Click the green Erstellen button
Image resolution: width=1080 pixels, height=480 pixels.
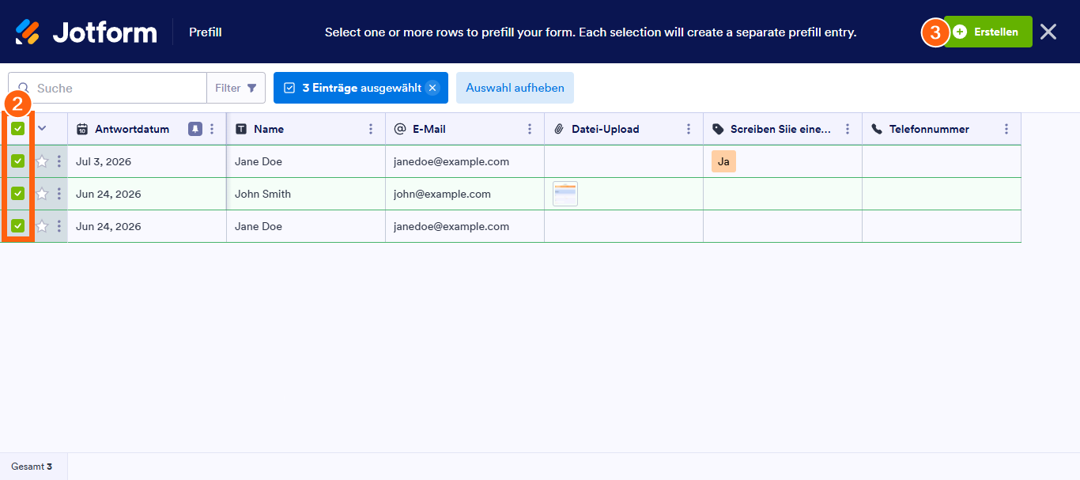(988, 32)
